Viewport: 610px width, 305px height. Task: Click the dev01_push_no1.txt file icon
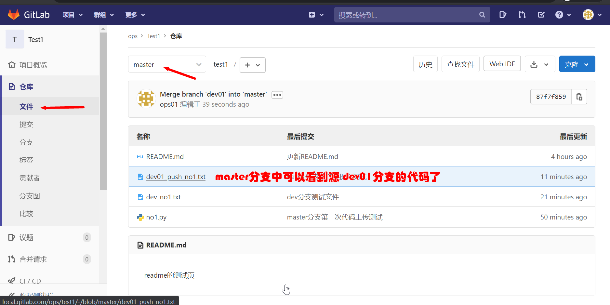click(x=140, y=177)
